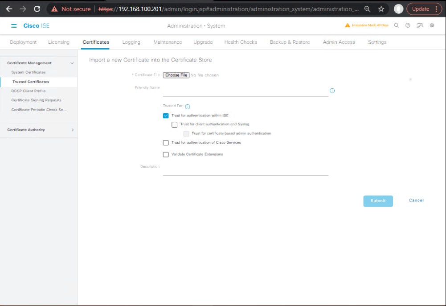Open the ISE notifications screen icon
Screen dimensions: 446x306
point(420,25)
